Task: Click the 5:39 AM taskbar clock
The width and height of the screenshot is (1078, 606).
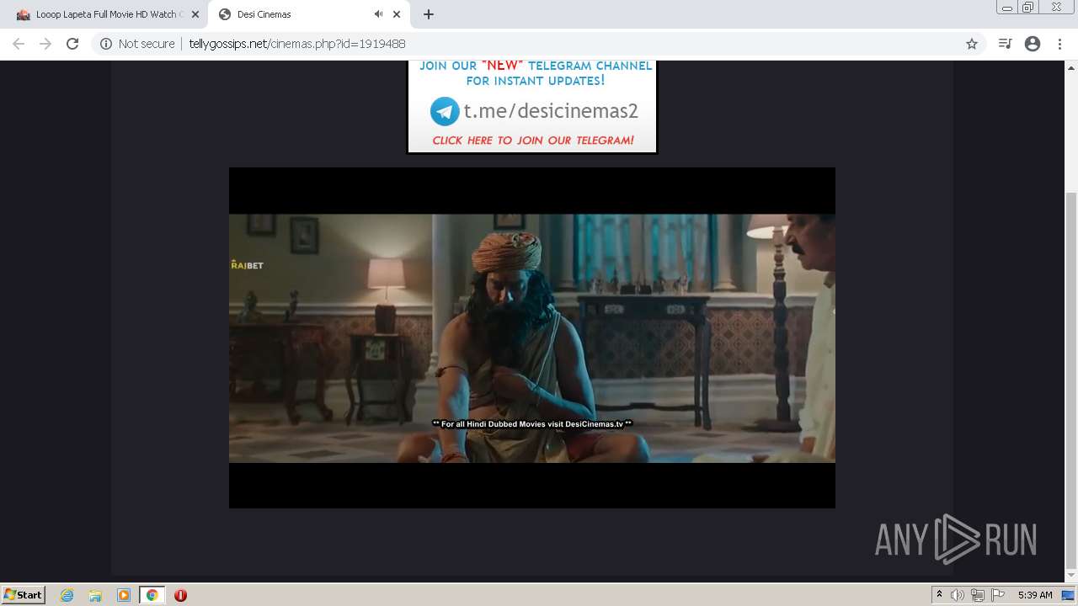Action: point(1035,595)
